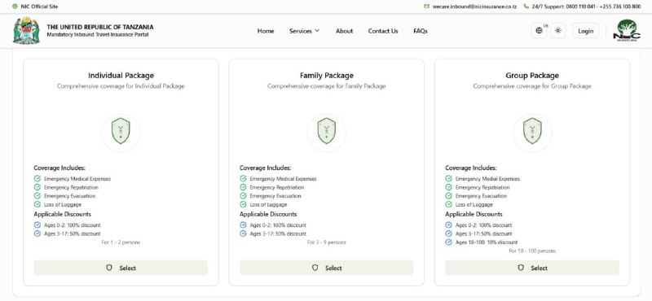The image size is (652, 301).
Task: Click the Login button
Action: pos(585,31)
